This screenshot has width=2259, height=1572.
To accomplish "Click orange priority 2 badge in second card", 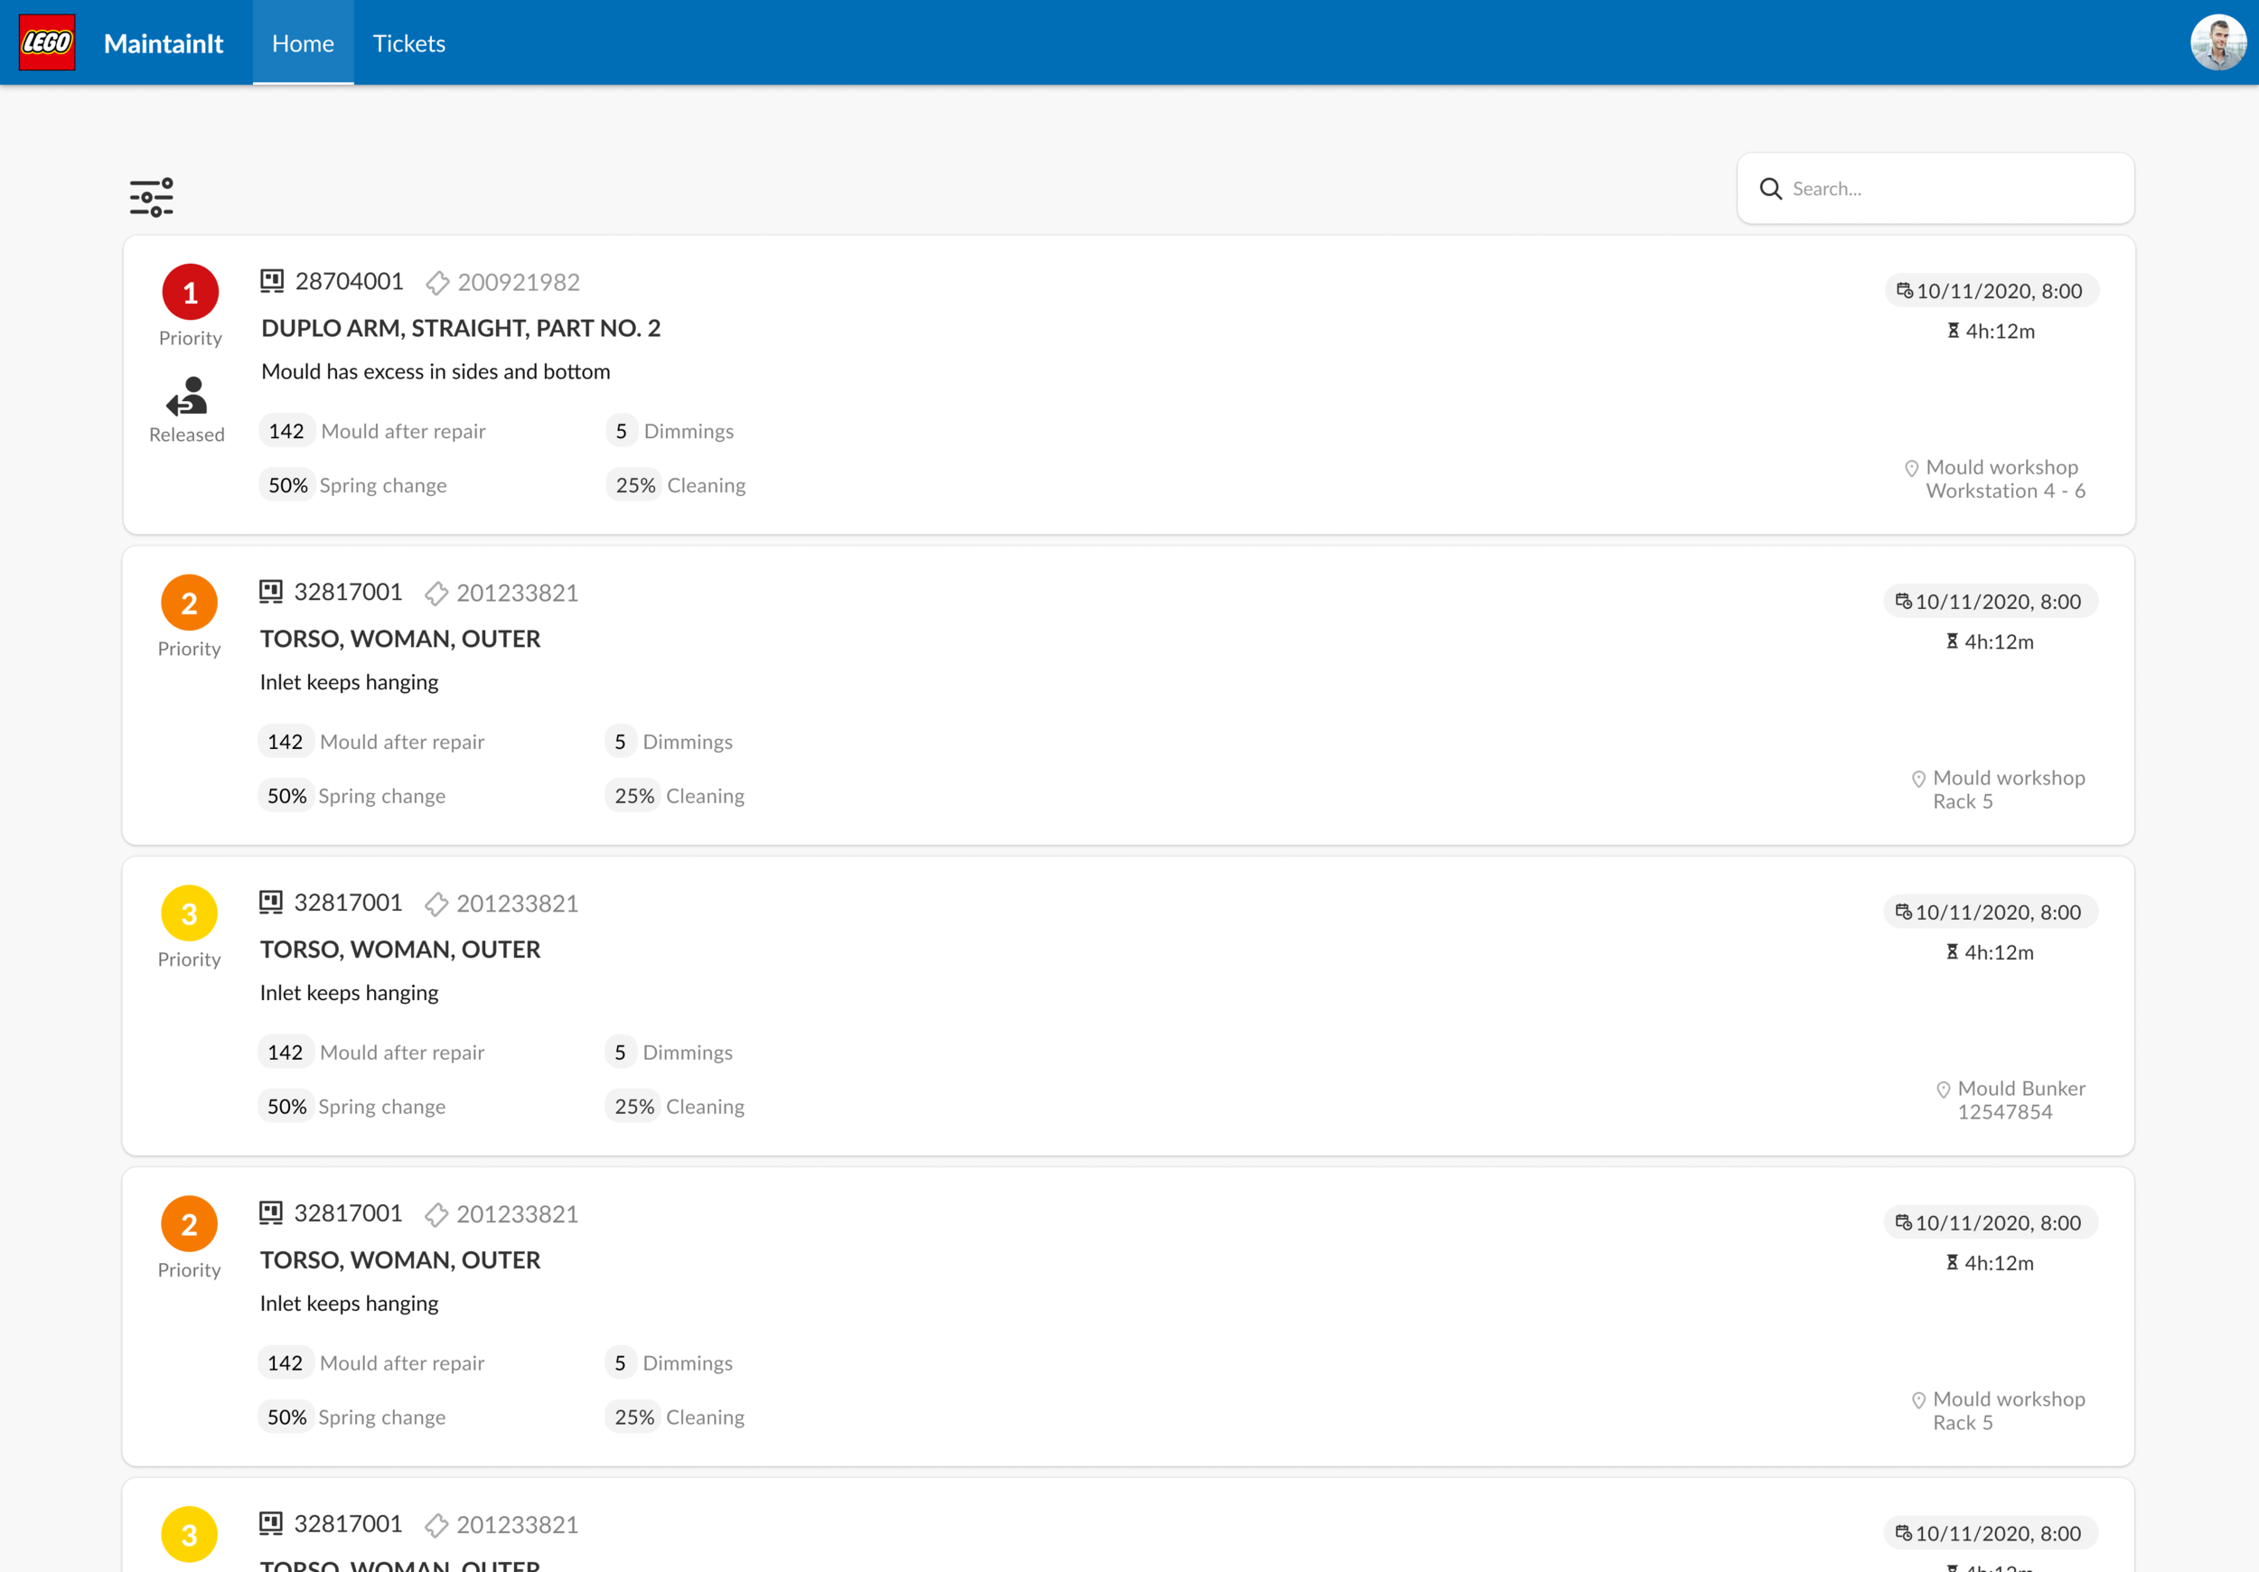I will pos(189,603).
